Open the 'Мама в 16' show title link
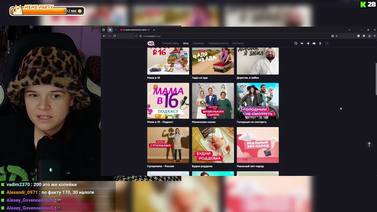377x212 pixels. (153, 78)
